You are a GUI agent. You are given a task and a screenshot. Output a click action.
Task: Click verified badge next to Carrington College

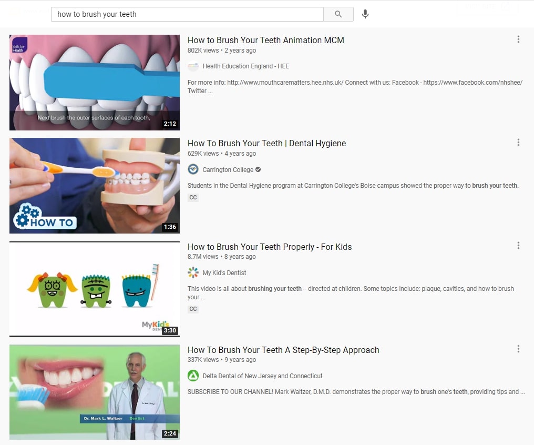pos(258,169)
